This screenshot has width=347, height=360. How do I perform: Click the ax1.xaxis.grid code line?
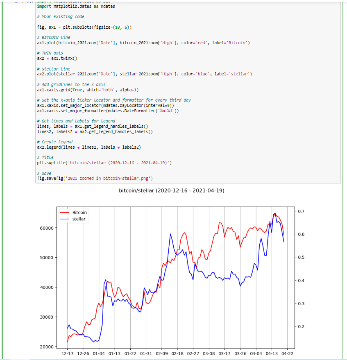(88, 89)
